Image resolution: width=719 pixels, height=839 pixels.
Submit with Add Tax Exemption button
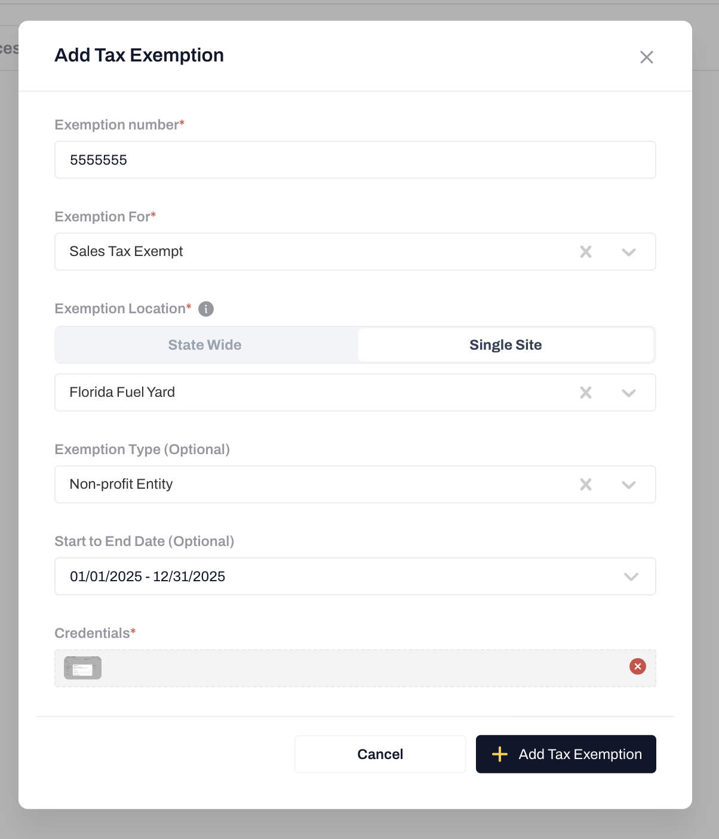[x=566, y=754]
